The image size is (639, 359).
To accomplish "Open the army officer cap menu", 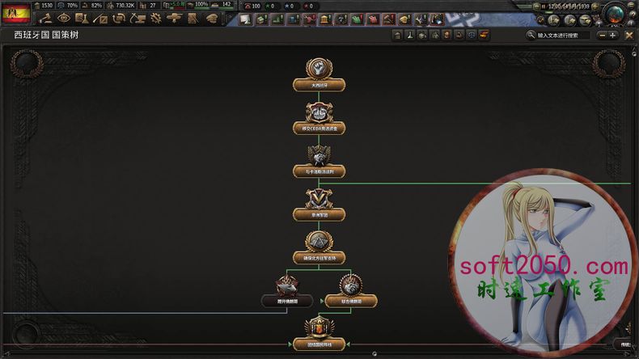I will (x=210, y=18).
